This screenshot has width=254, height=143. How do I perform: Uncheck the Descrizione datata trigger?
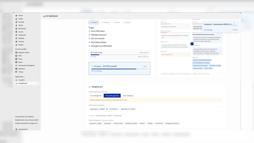click(x=89, y=42)
